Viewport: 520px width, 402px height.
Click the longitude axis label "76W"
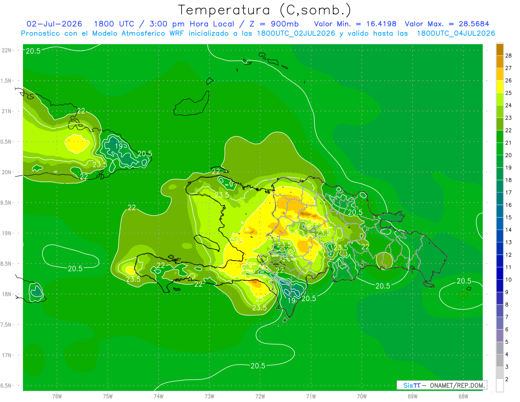pyautogui.click(x=57, y=396)
